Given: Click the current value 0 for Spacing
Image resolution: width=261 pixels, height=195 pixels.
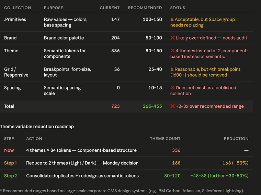Looking at the screenshot, I should [x=118, y=88].
